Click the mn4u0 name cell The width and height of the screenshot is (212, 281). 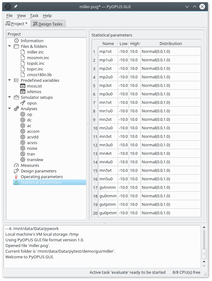coord(108,162)
